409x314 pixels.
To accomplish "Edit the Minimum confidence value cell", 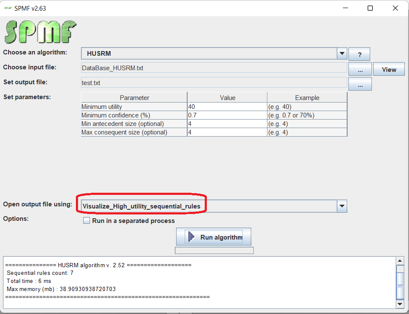I will point(227,115).
